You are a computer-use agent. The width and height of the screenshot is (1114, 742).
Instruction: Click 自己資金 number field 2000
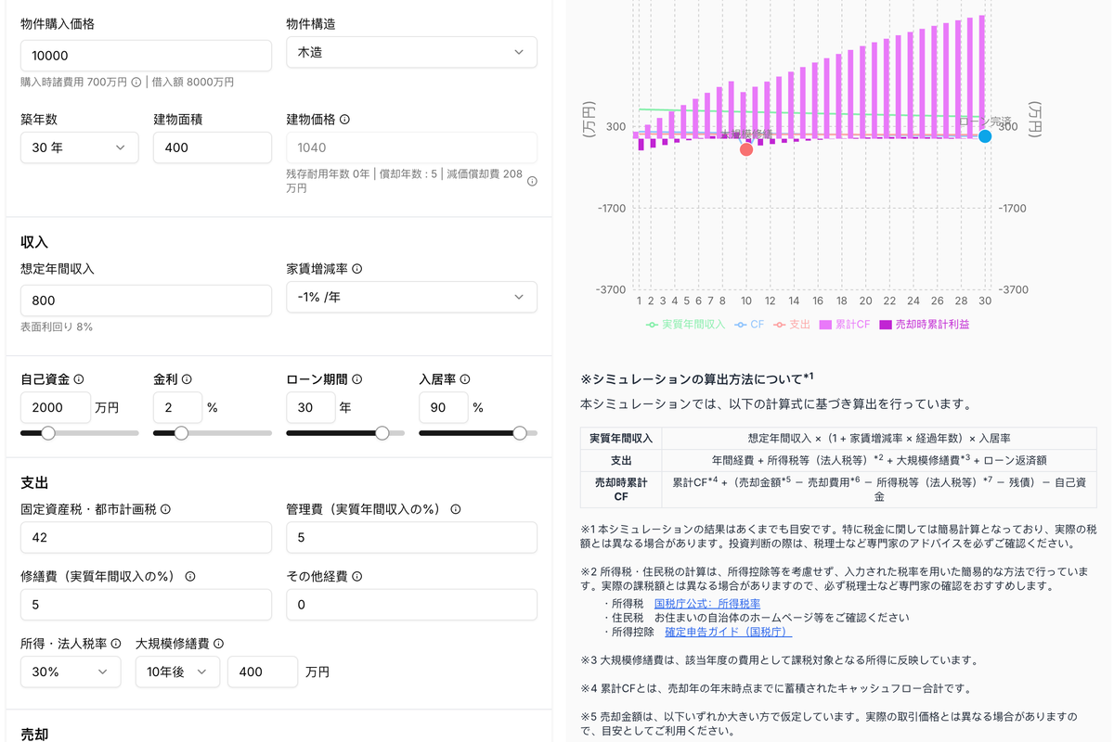56,407
